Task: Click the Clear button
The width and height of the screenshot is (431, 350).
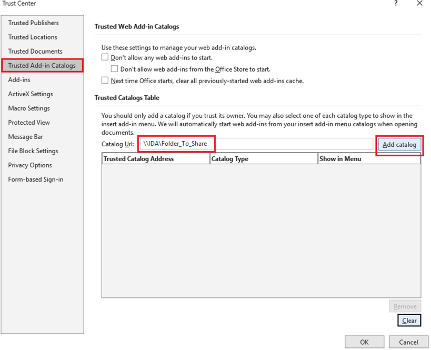Action: [409, 320]
